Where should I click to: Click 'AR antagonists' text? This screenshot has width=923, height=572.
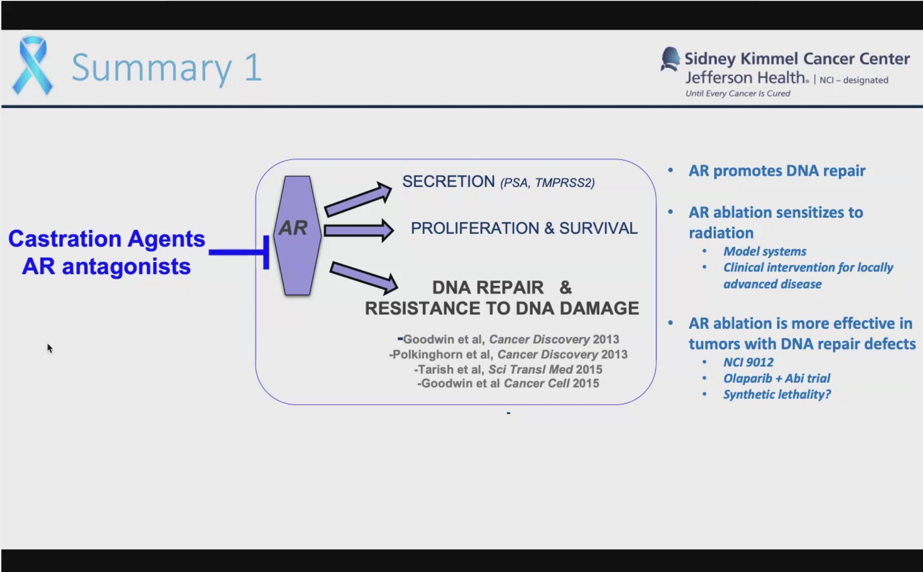[x=106, y=266]
